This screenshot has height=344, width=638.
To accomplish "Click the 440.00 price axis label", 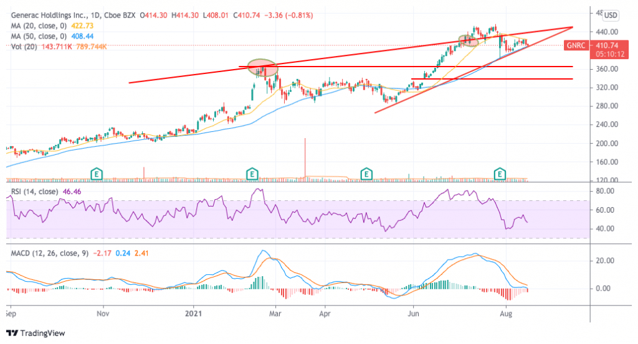I will pyautogui.click(x=607, y=32).
